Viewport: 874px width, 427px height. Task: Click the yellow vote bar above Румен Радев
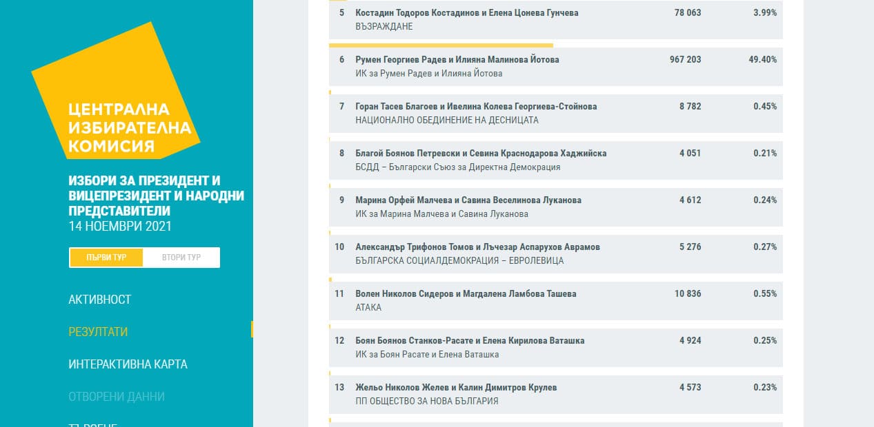point(441,45)
